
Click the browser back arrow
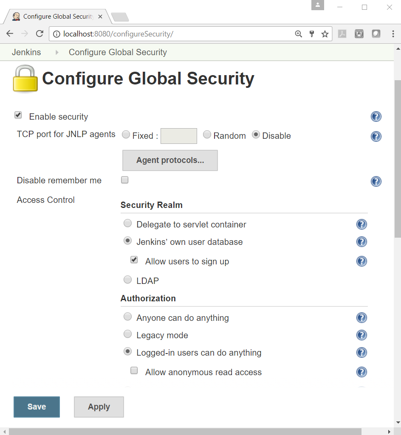10,34
